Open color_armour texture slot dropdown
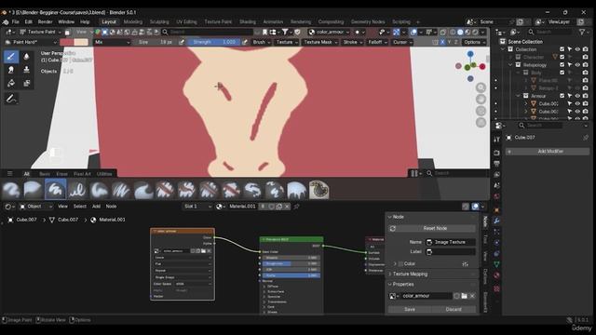 (329, 33)
